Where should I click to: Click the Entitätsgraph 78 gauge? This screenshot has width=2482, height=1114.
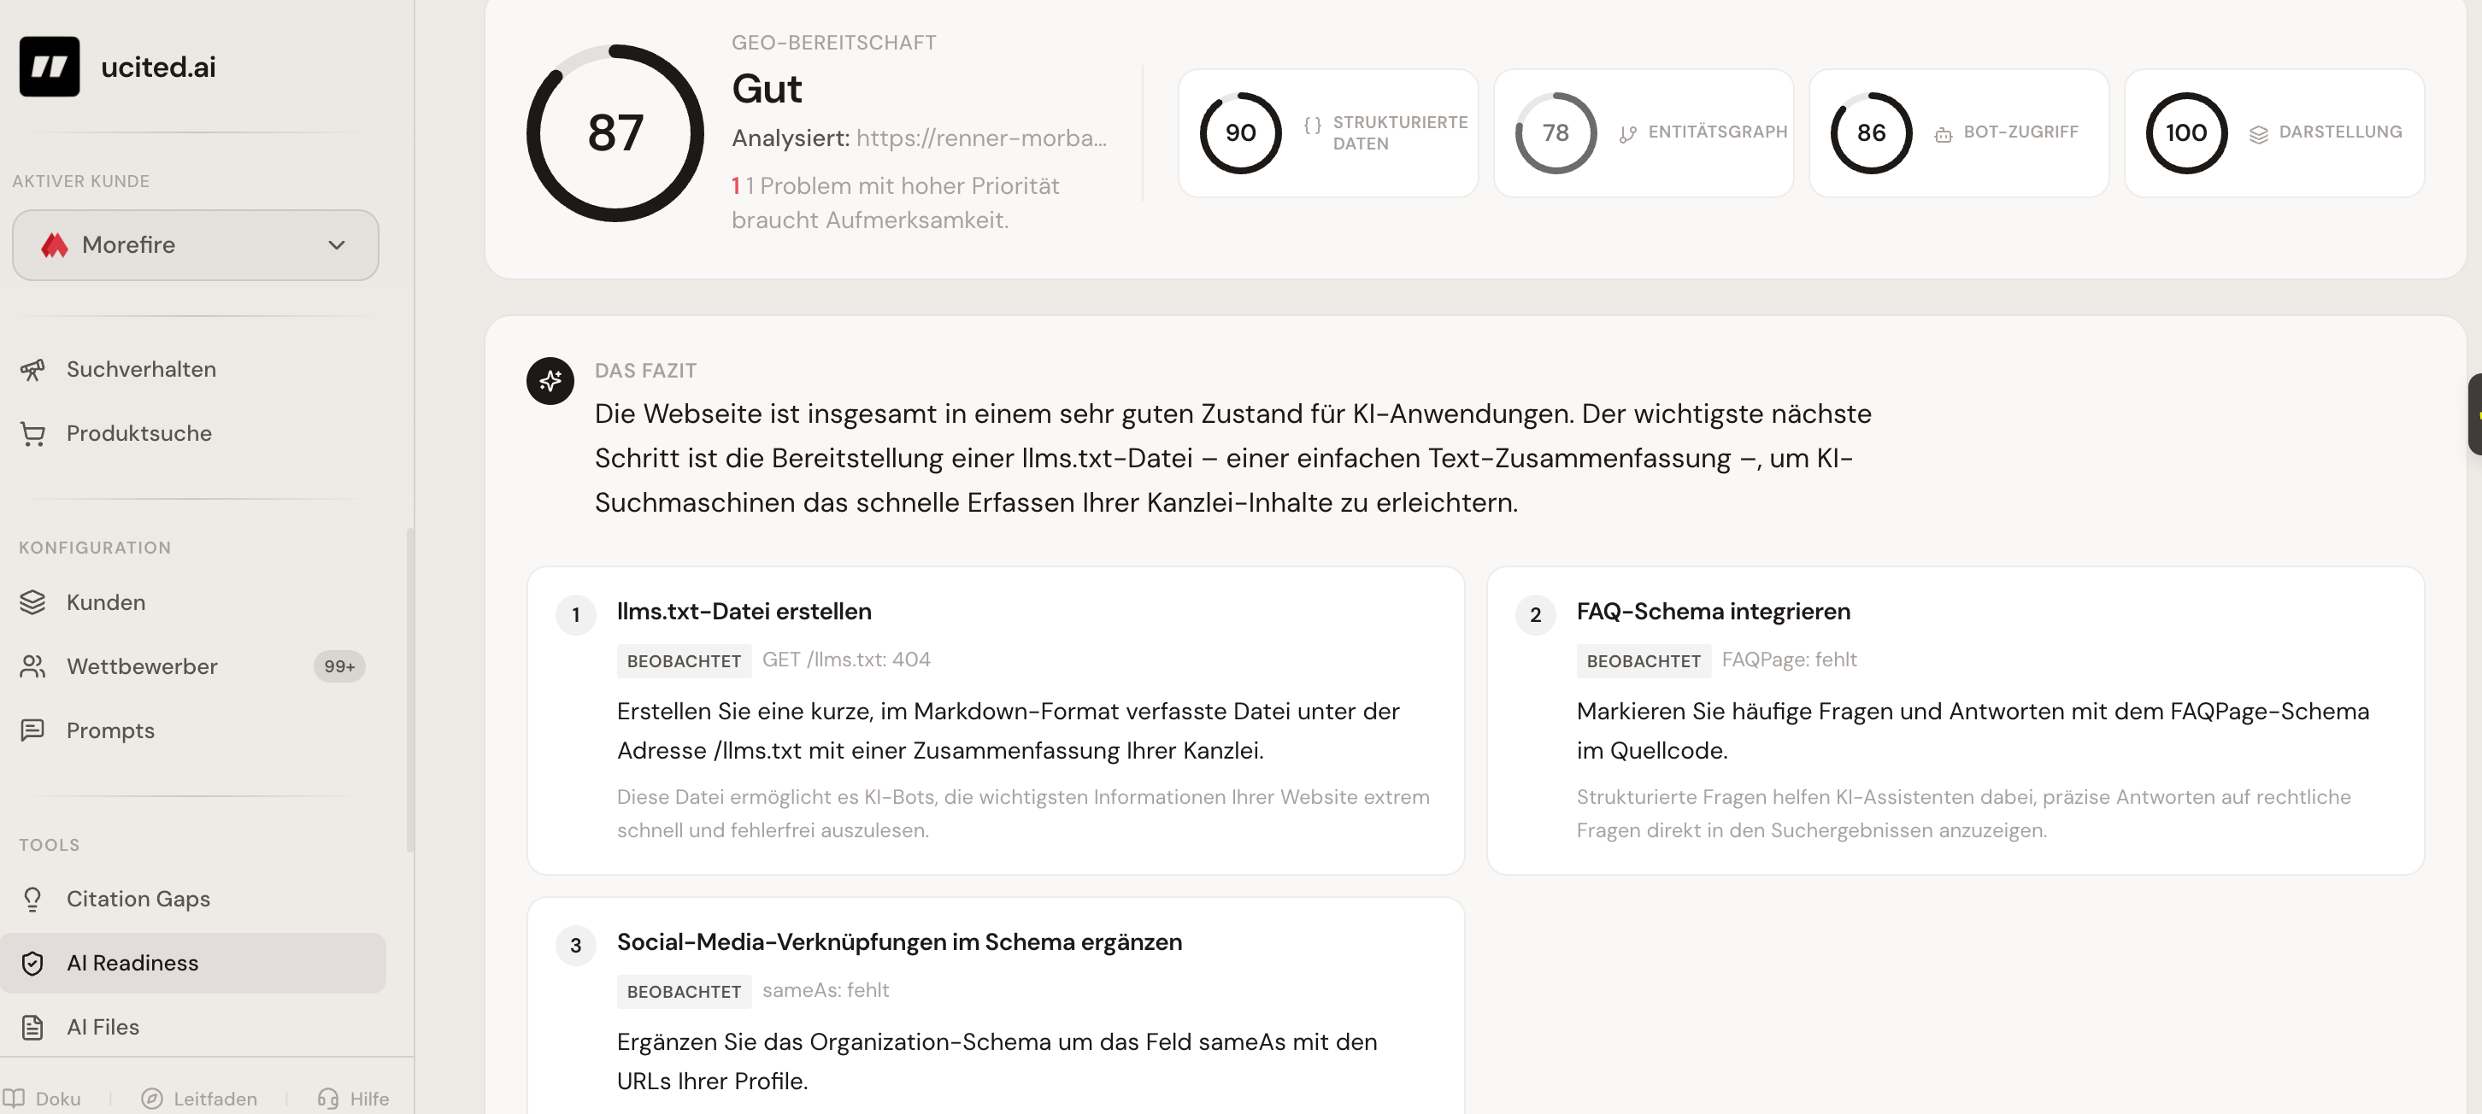click(1556, 133)
